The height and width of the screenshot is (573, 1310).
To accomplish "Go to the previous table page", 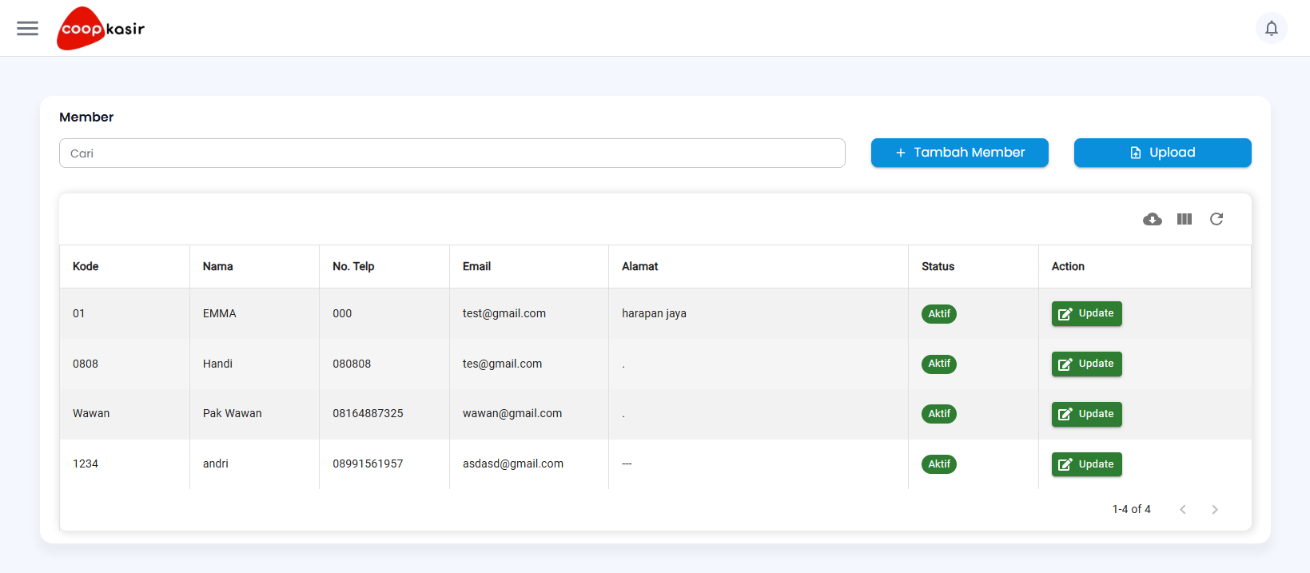I will (x=1183, y=510).
